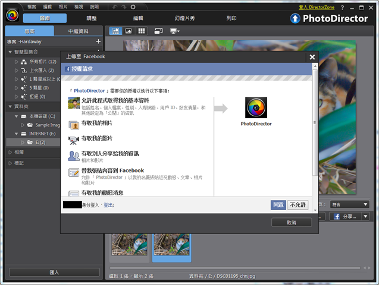Select the first cat thumbnail in filmstrip
379x285 pixels.
click(x=129, y=245)
